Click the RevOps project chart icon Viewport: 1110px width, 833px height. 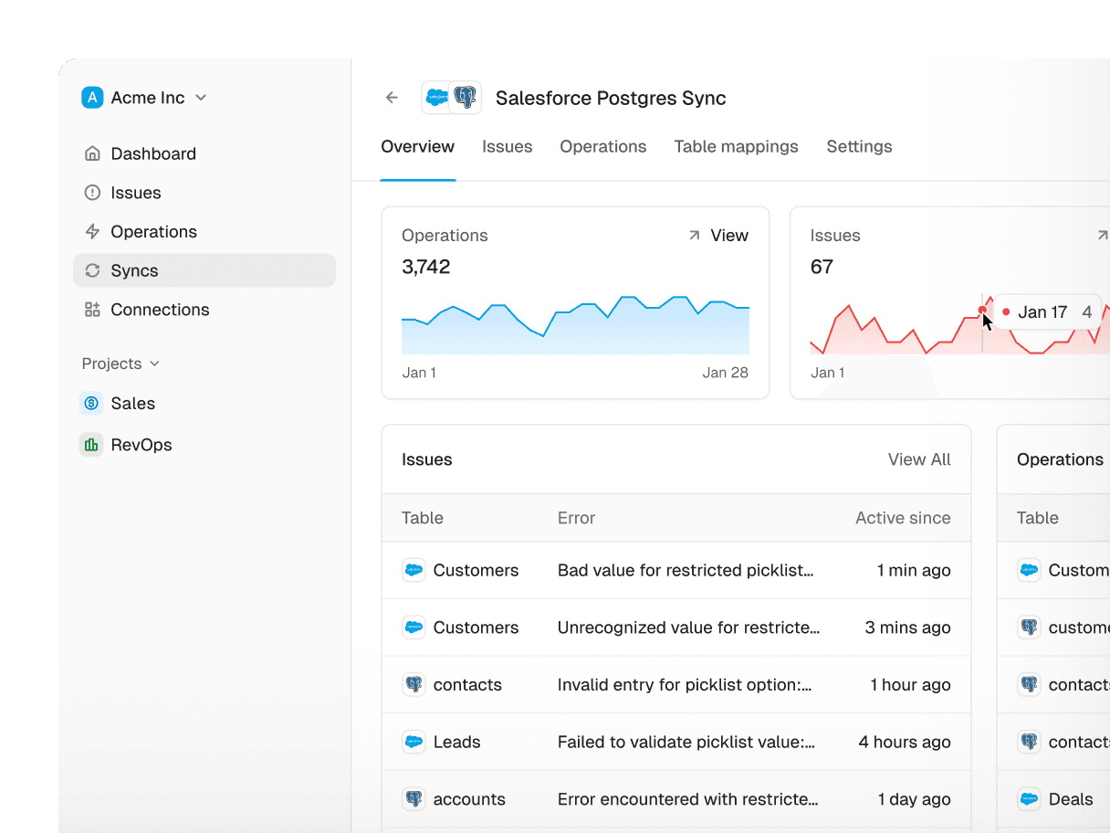[x=91, y=445]
